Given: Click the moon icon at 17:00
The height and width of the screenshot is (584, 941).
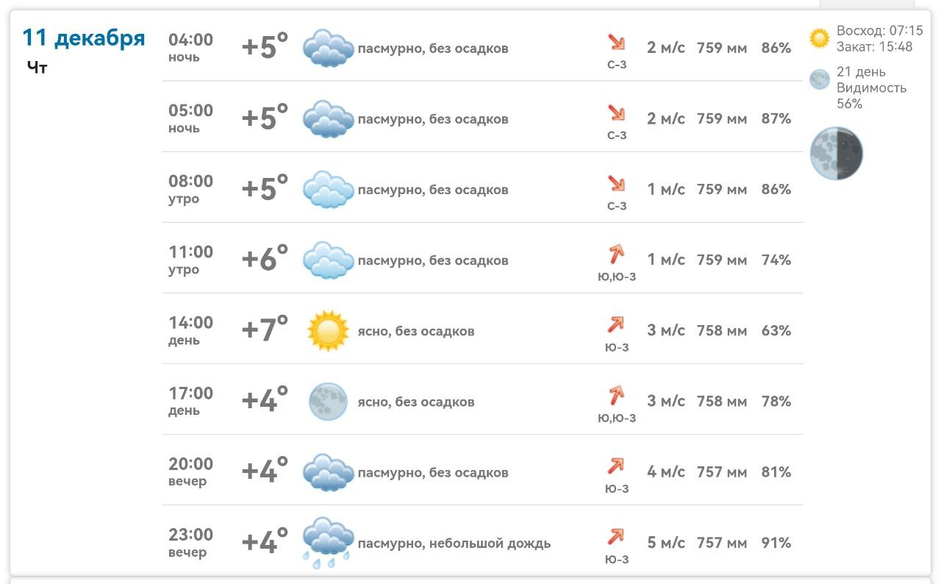Looking at the screenshot, I should [327, 402].
